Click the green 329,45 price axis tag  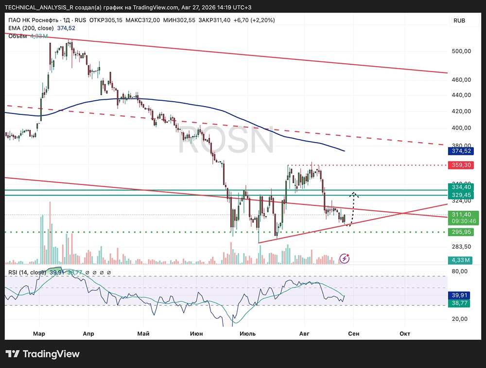pos(461,195)
